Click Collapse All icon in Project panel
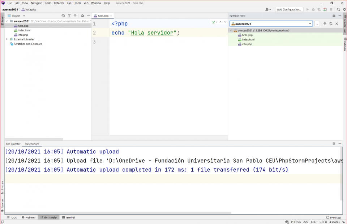Screen dimensions: 347x224 [x=75, y=16]
